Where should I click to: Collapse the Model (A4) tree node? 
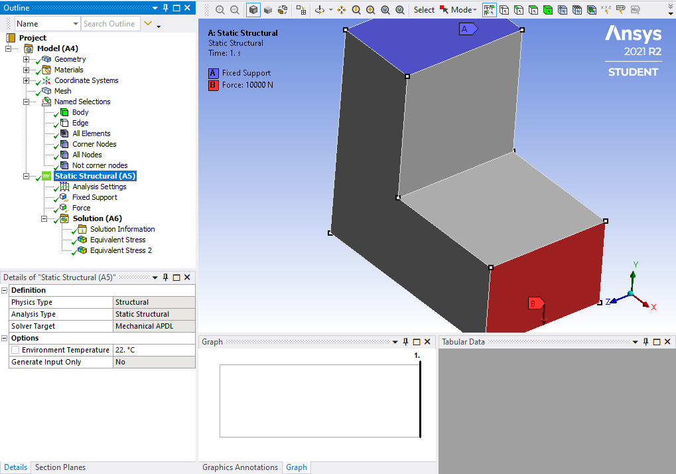click(x=8, y=48)
